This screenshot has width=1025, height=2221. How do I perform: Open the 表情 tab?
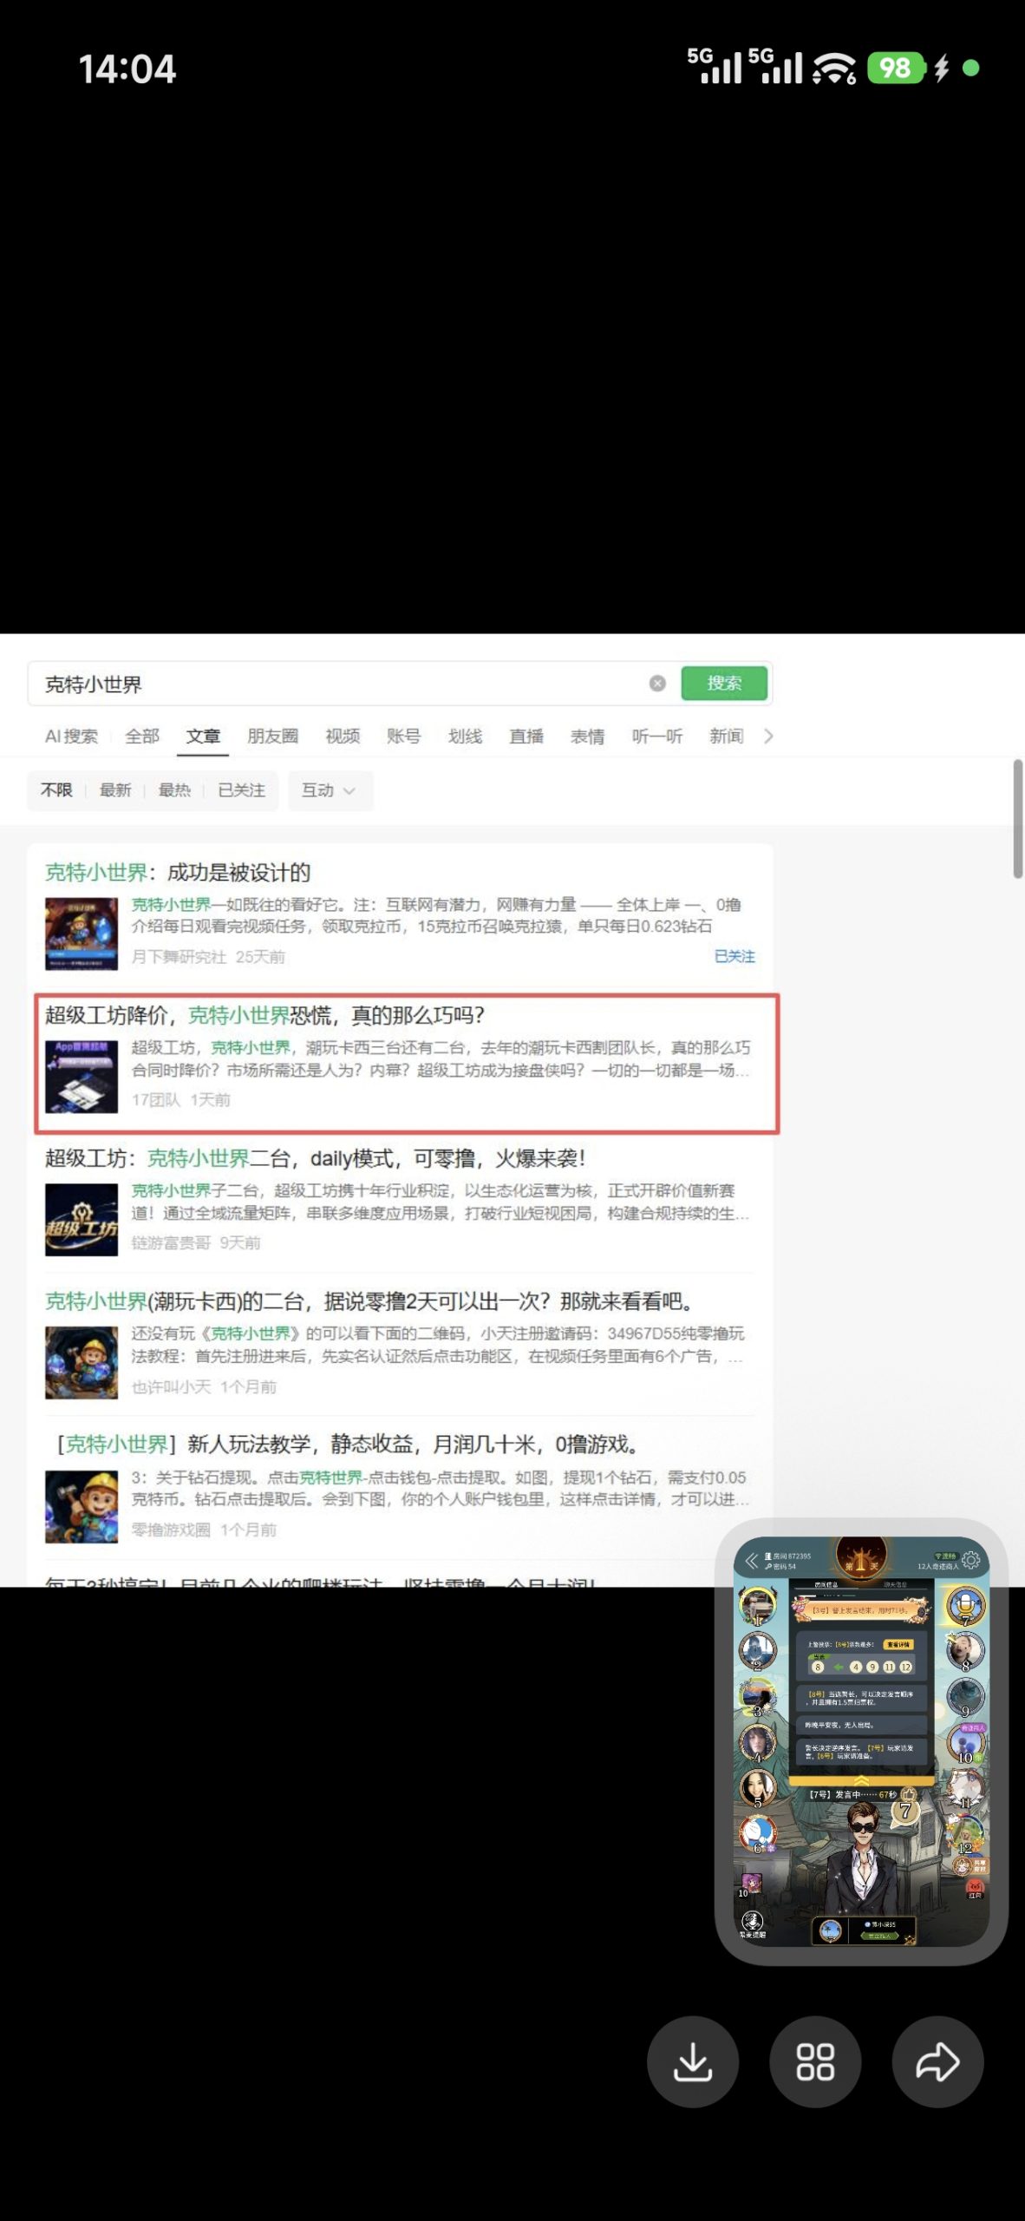pos(587,737)
